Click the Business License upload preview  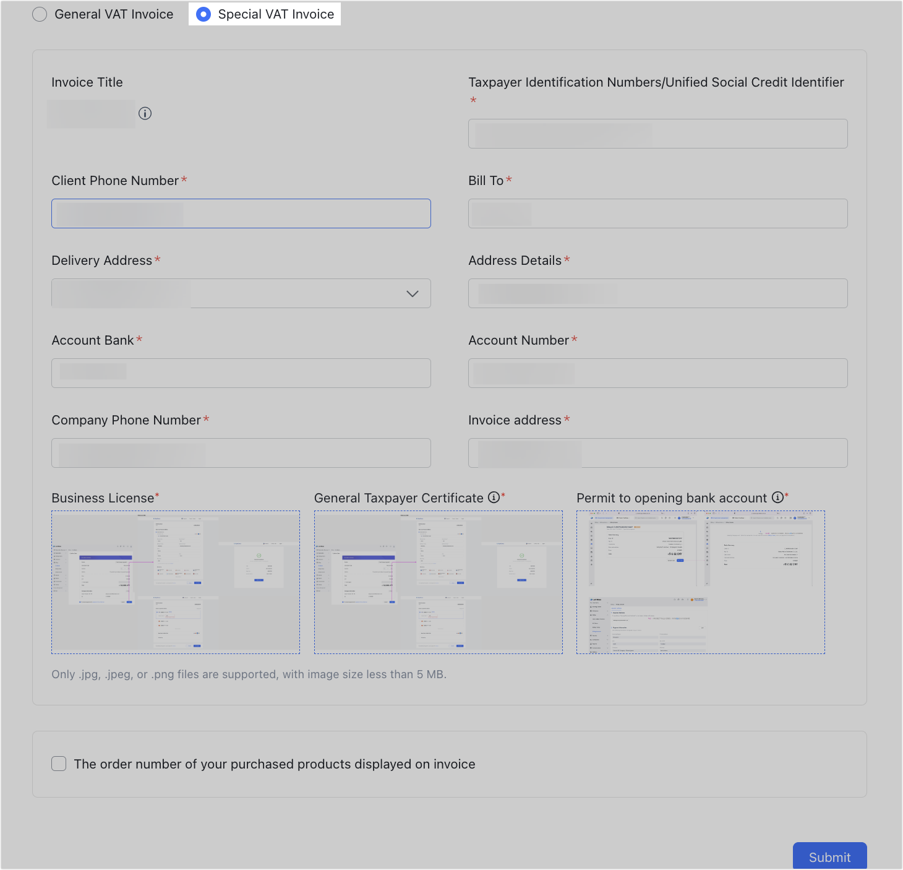pyautogui.click(x=175, y=582)
